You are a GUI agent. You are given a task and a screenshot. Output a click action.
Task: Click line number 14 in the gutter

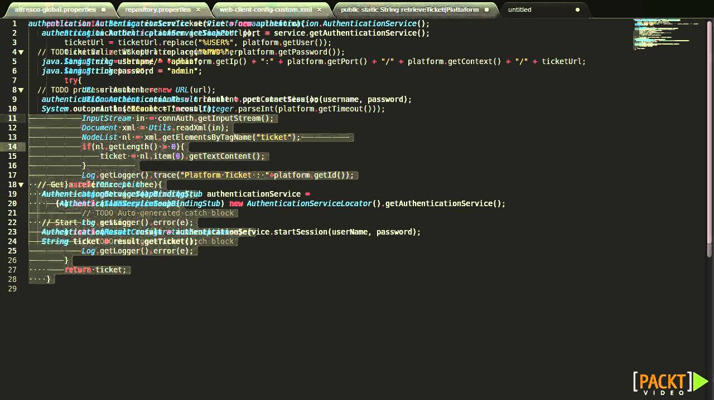point(13,147)
